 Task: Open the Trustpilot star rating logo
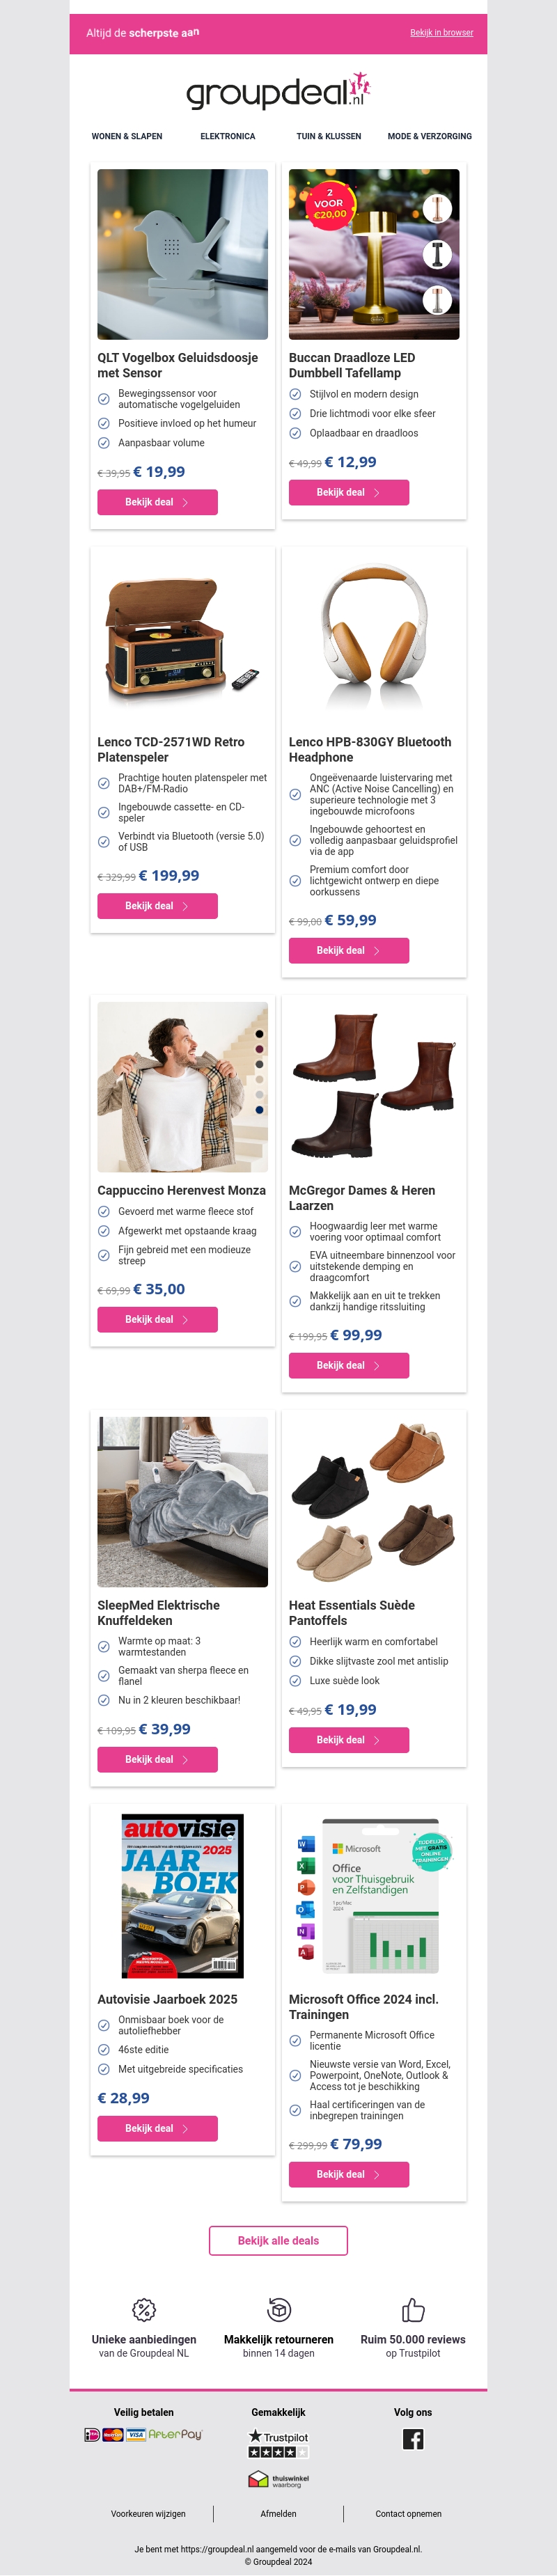[278, 2444]
